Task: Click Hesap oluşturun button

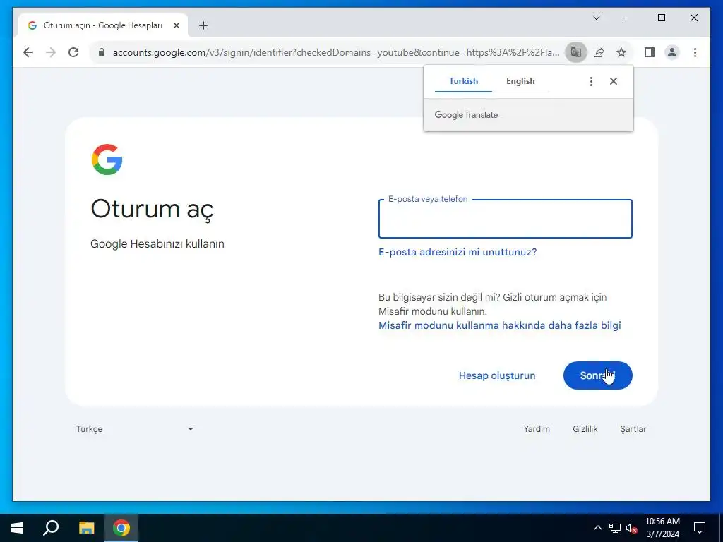Action: [497, 375]
